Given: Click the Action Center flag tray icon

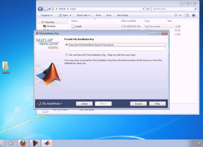Looking at the screenshot, I should coord(200,143).
